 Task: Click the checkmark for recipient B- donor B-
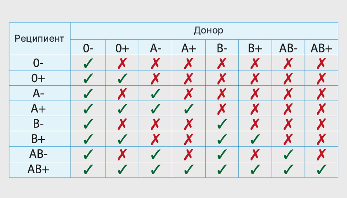point(222,124)
